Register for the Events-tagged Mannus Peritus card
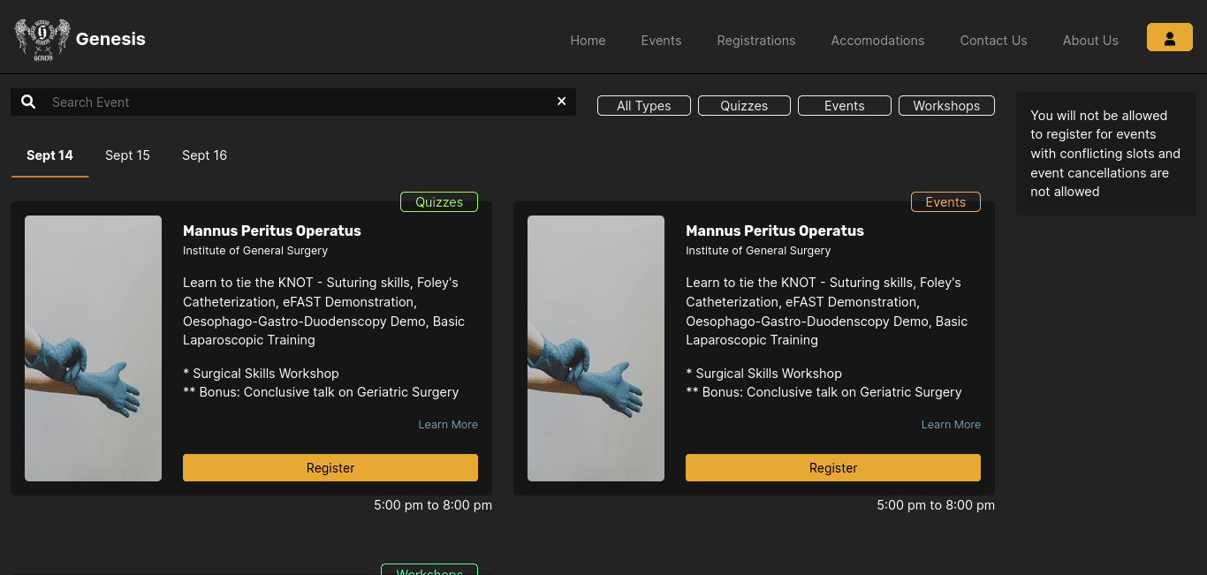Image resolution: width=1207 pixels, height=575 pixels. click(x=832, y=468)
